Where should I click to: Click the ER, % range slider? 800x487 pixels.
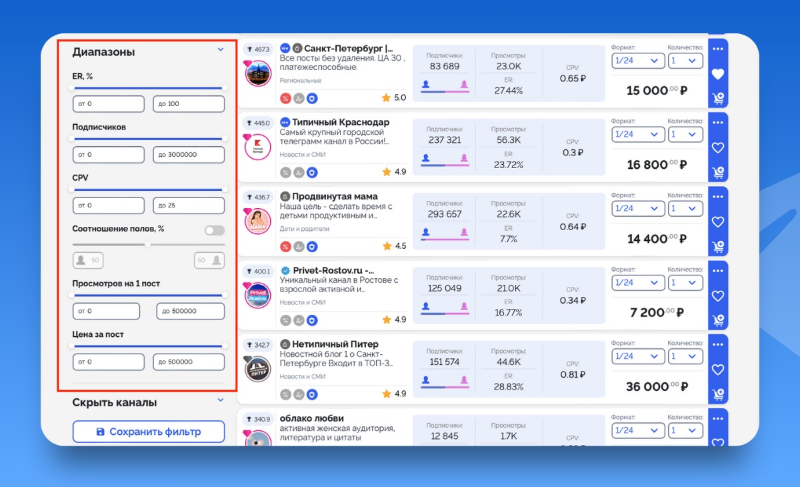pyautogui.click(x=149, y=87)
